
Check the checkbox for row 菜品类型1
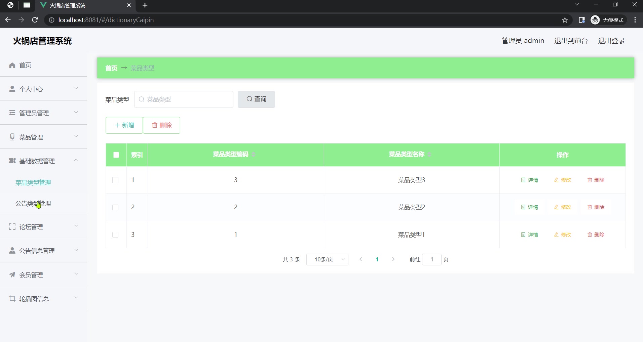(115, 234)
